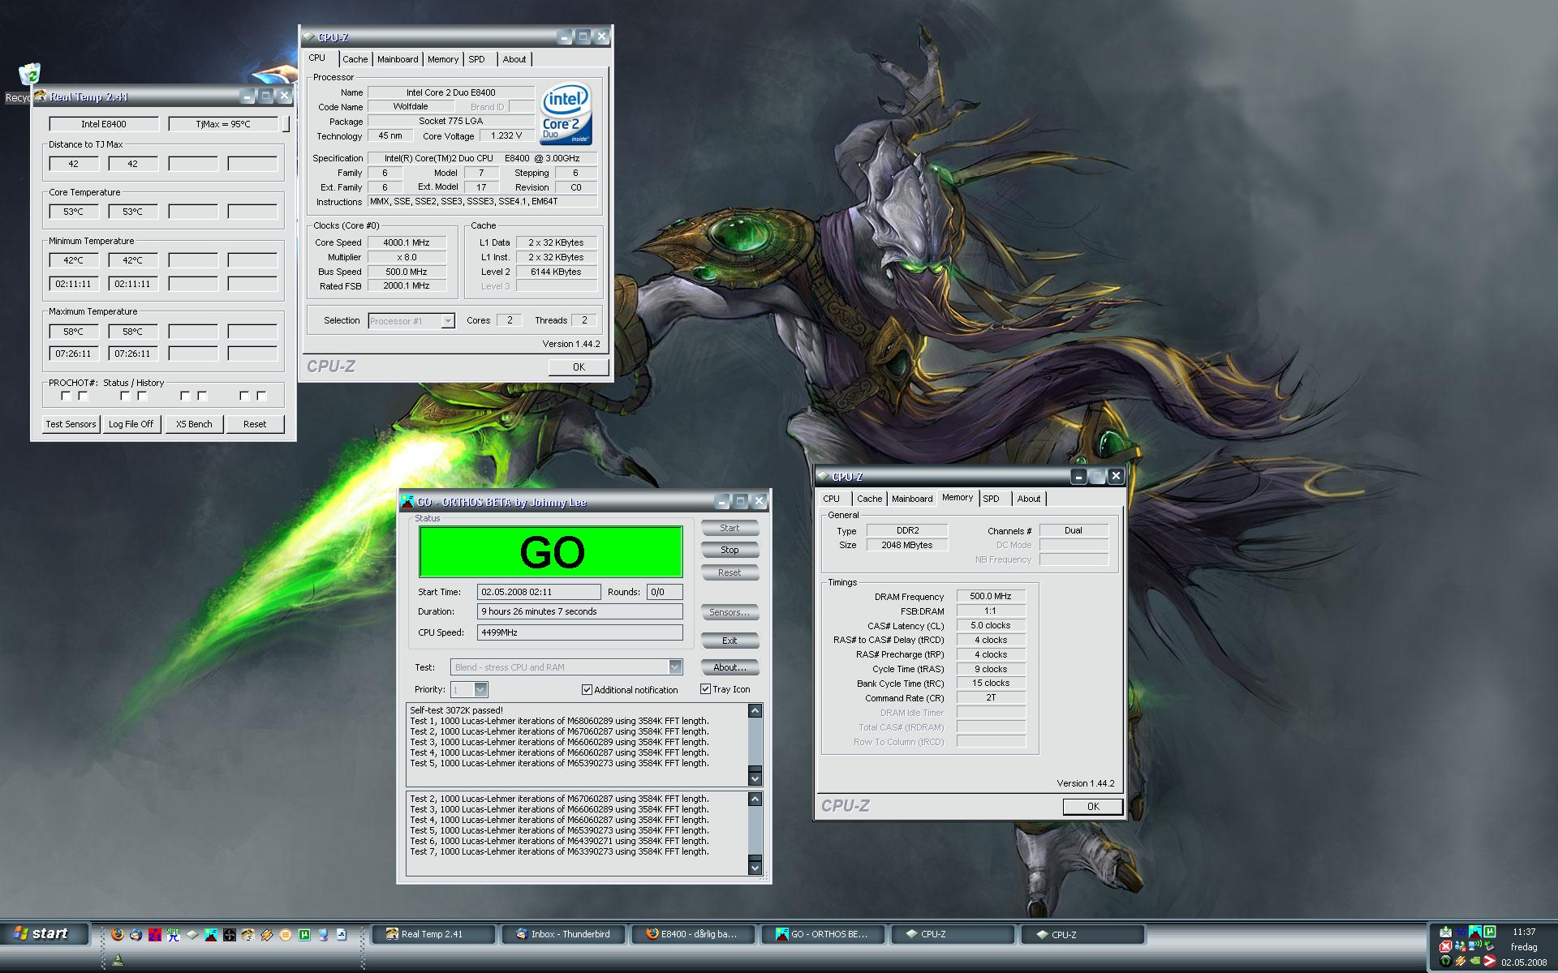Screen dimensions: 1558x973
Task: Click the Winamp lightning tray icon
Action: tap(1461, 961)
